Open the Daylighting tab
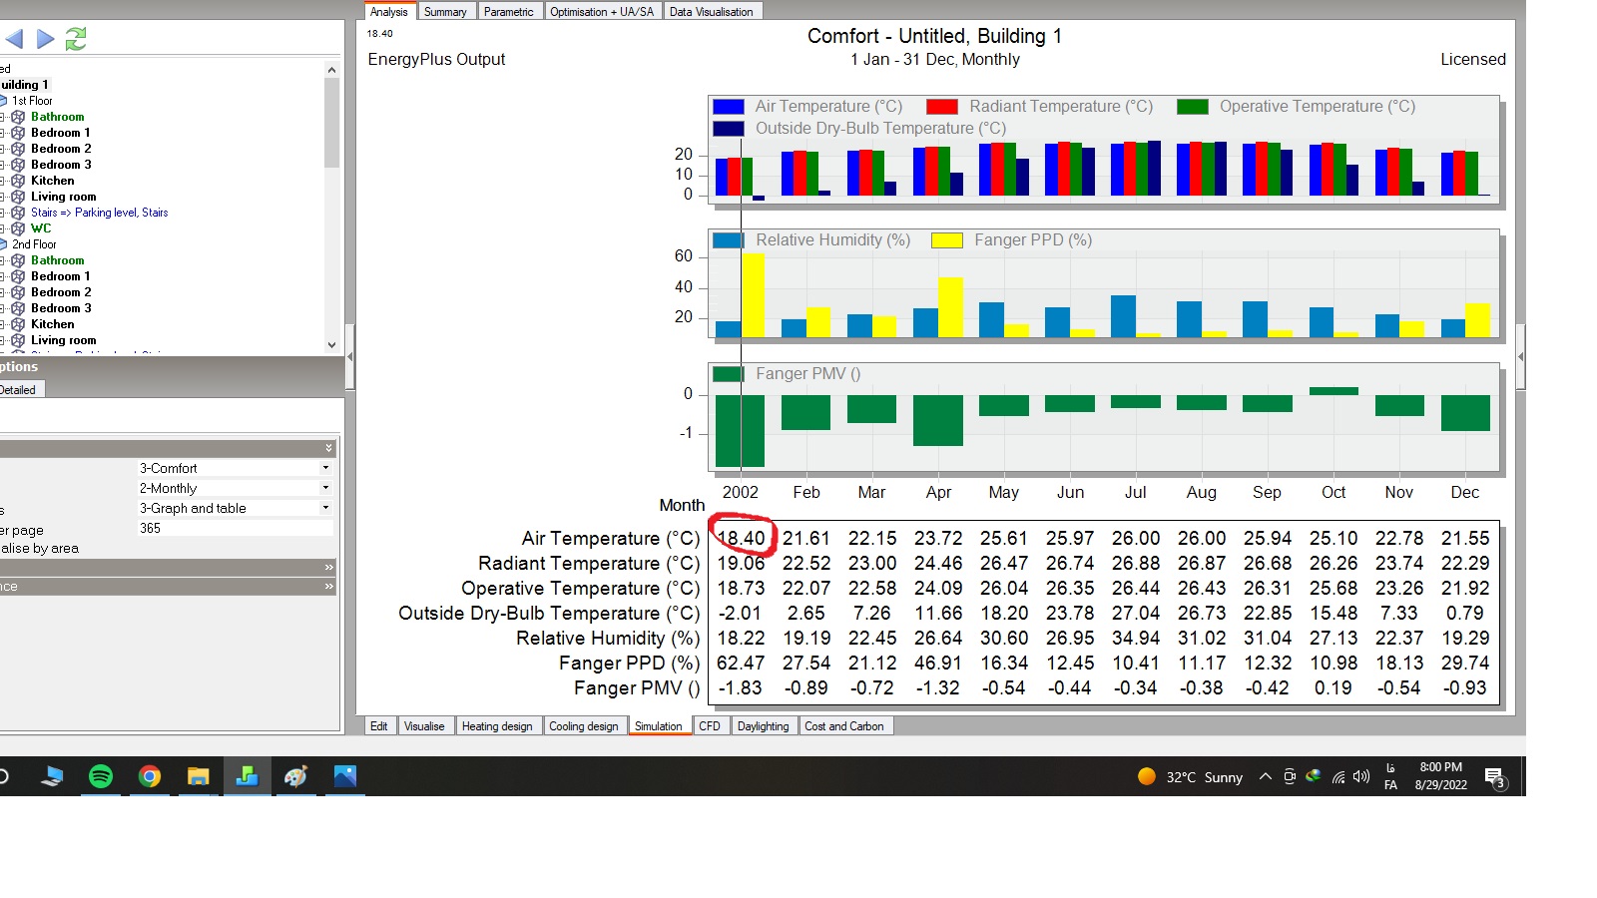The width and height of the screenshot is (1597, 898). 764,726
